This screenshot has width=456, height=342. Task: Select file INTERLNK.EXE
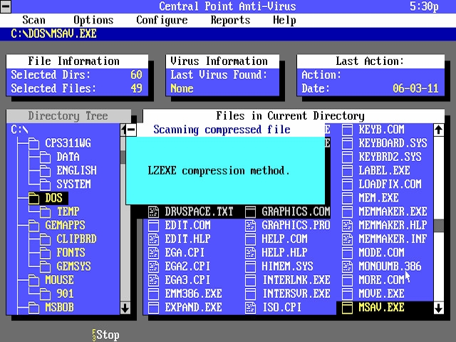click(296, 280)
